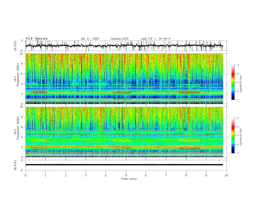Click the ch.1 spectrogram colorbar
This screenshot has height=197, width=255.
tap(233, 82)
